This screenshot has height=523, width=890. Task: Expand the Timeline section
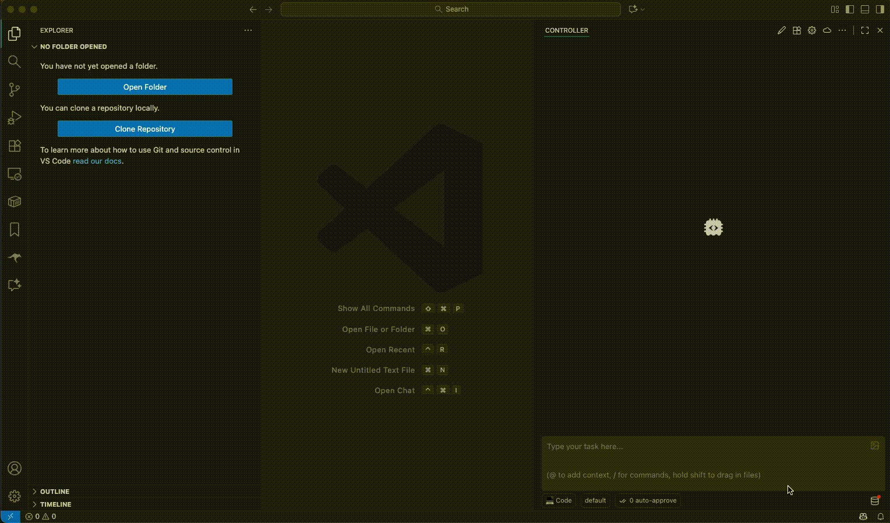(x=55, y=504)
